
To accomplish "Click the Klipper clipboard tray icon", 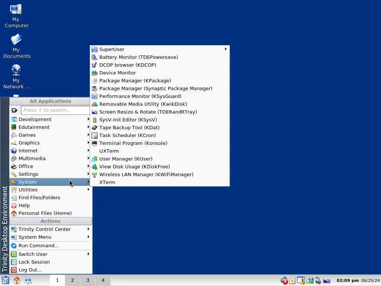I will [x=292, y=280].
